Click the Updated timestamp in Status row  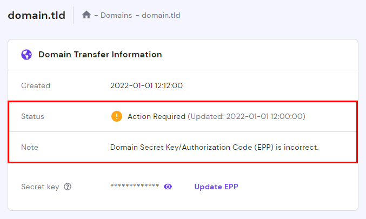click(245, 116)
